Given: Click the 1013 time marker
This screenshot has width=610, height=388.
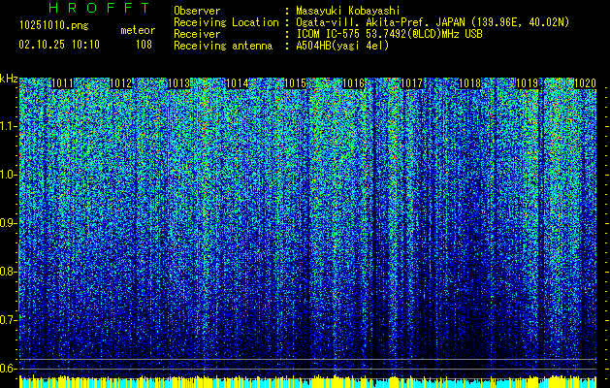Looking at the screenshot, I should [x=179, y=83].
